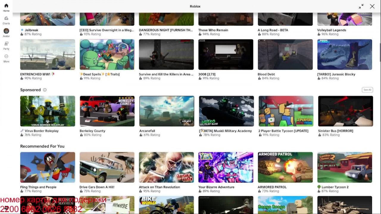This screenshot has height=214, width=381.
Task: Open the Attack on Titan Revolution thumbnail
Action: [x=166, y=167]
